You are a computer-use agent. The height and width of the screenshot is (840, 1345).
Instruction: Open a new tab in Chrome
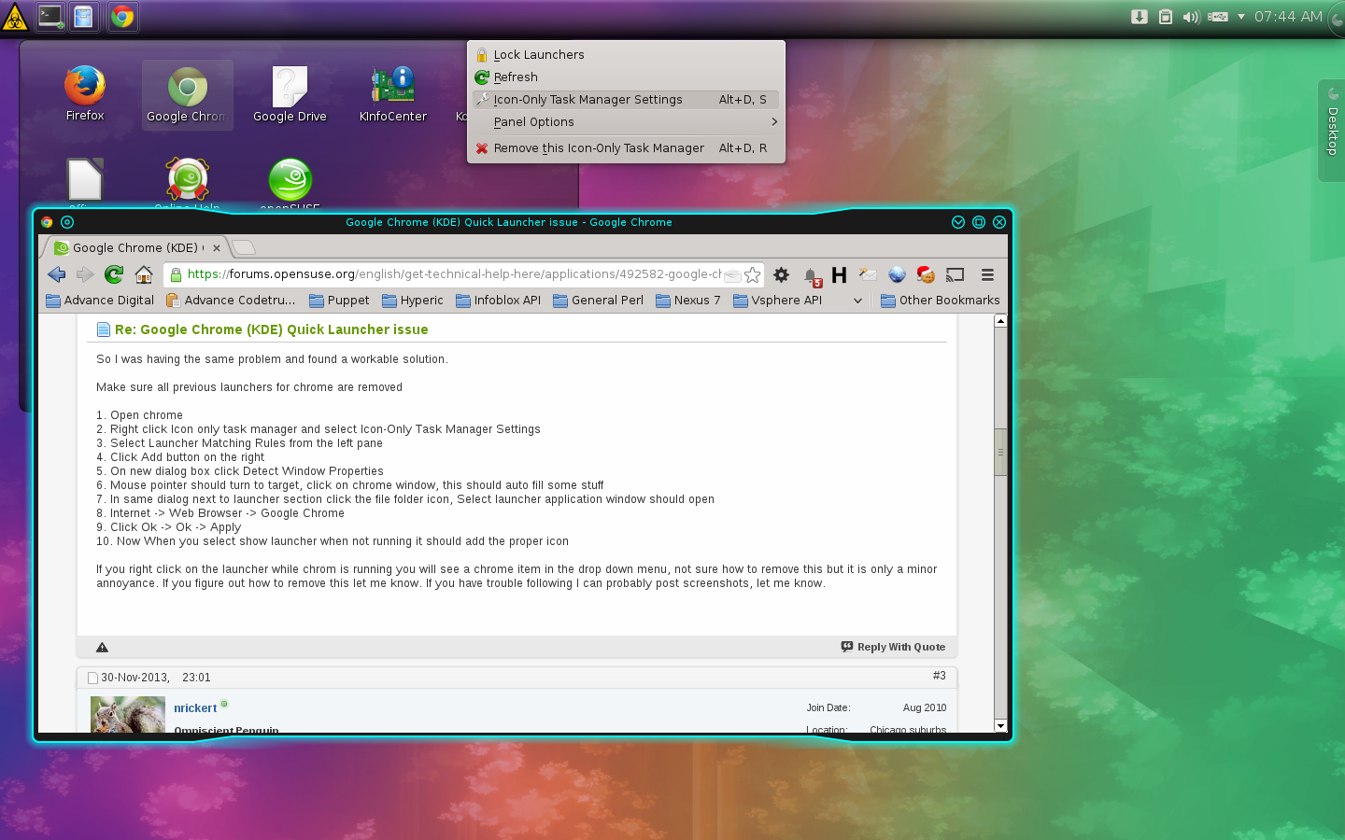pos(243,247)
